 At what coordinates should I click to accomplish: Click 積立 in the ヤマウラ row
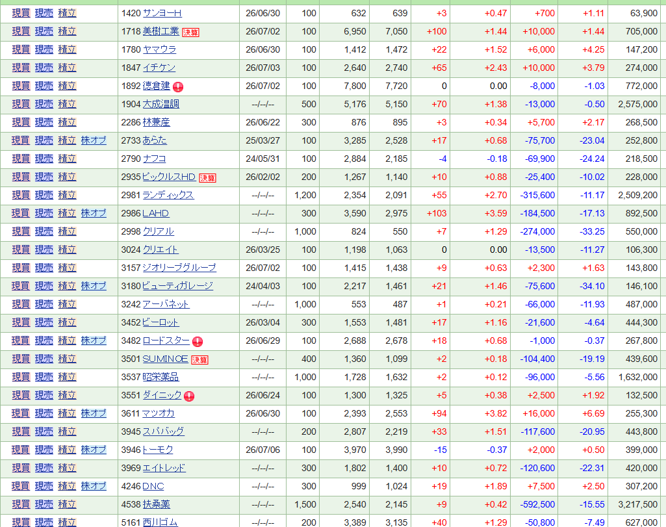[x=67, y=49]
